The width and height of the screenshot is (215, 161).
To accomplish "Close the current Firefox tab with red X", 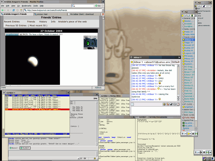I will point(103,14).
